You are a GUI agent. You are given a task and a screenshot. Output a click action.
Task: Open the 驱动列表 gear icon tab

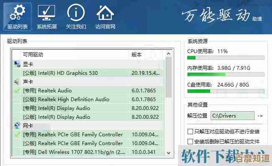point(18,17)
